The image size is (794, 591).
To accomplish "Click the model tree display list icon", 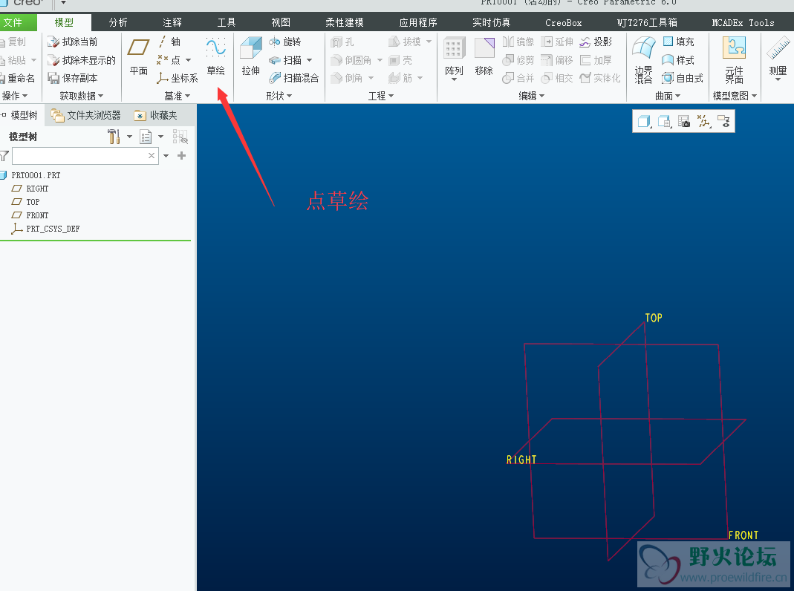I will 146,137.
